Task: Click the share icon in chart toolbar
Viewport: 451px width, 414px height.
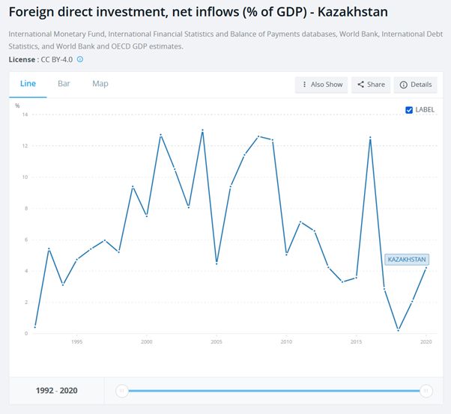Action: coord(361,85)
